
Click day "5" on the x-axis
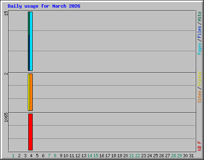[x=37, y=156]
